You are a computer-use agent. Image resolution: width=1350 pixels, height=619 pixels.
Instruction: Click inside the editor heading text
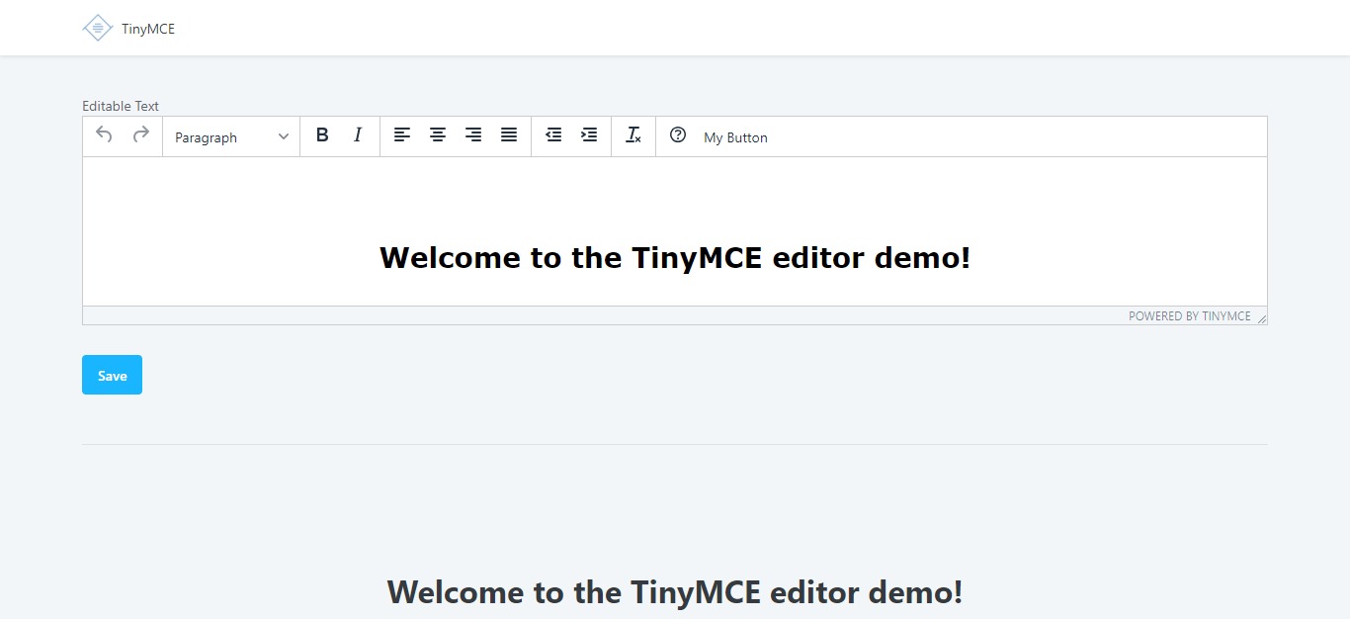pyautogui.click(x=675, y=258)
